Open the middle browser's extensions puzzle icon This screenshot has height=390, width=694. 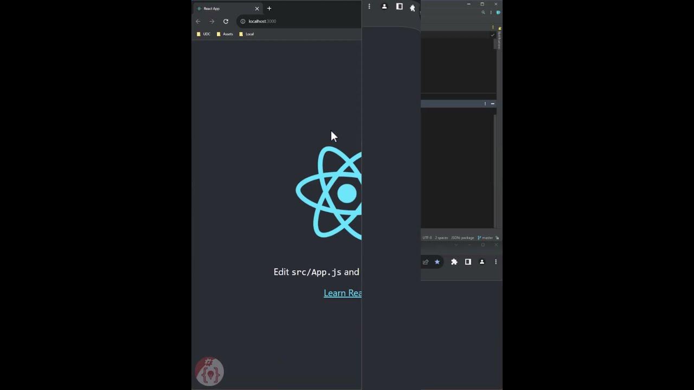click(413, 8)
